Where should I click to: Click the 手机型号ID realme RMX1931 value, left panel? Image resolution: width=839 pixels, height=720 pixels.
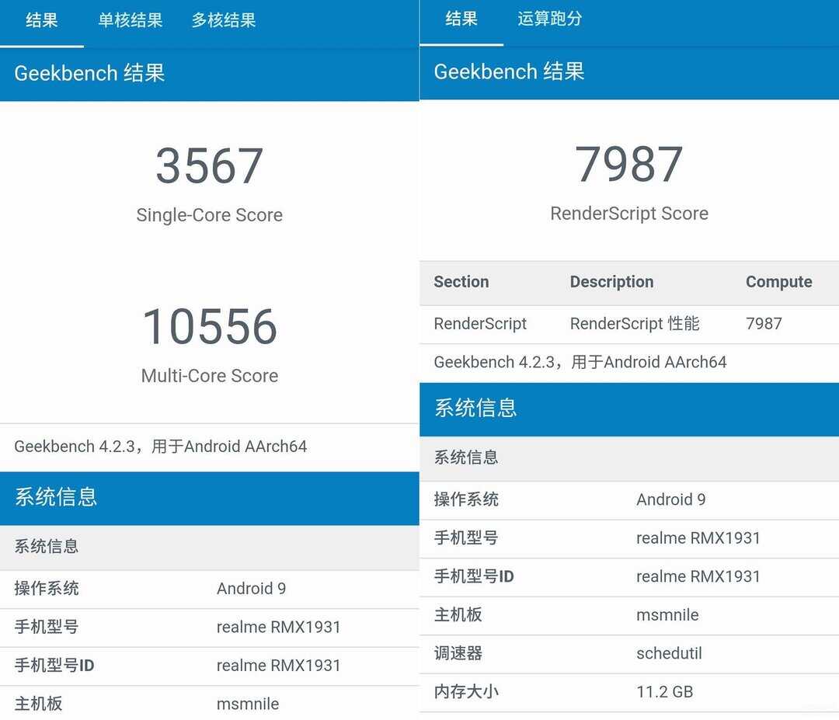pyautogui.click(x=278, y=666)
